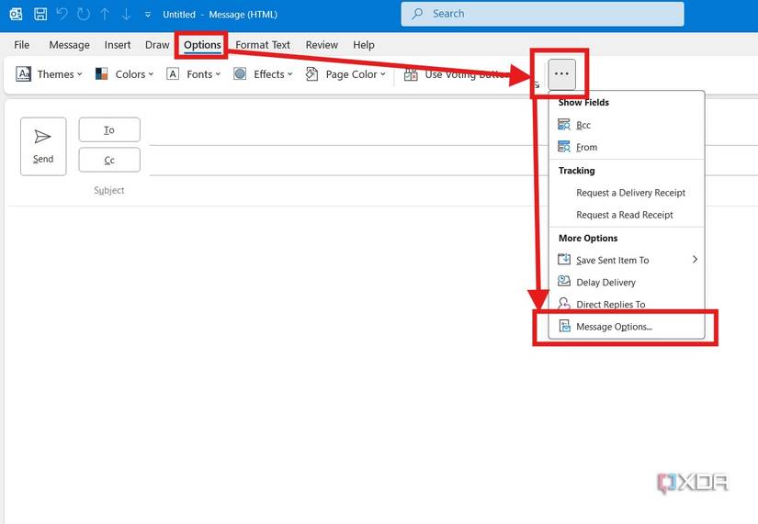Expand the Effects dropdown

[x=263, y=74]
